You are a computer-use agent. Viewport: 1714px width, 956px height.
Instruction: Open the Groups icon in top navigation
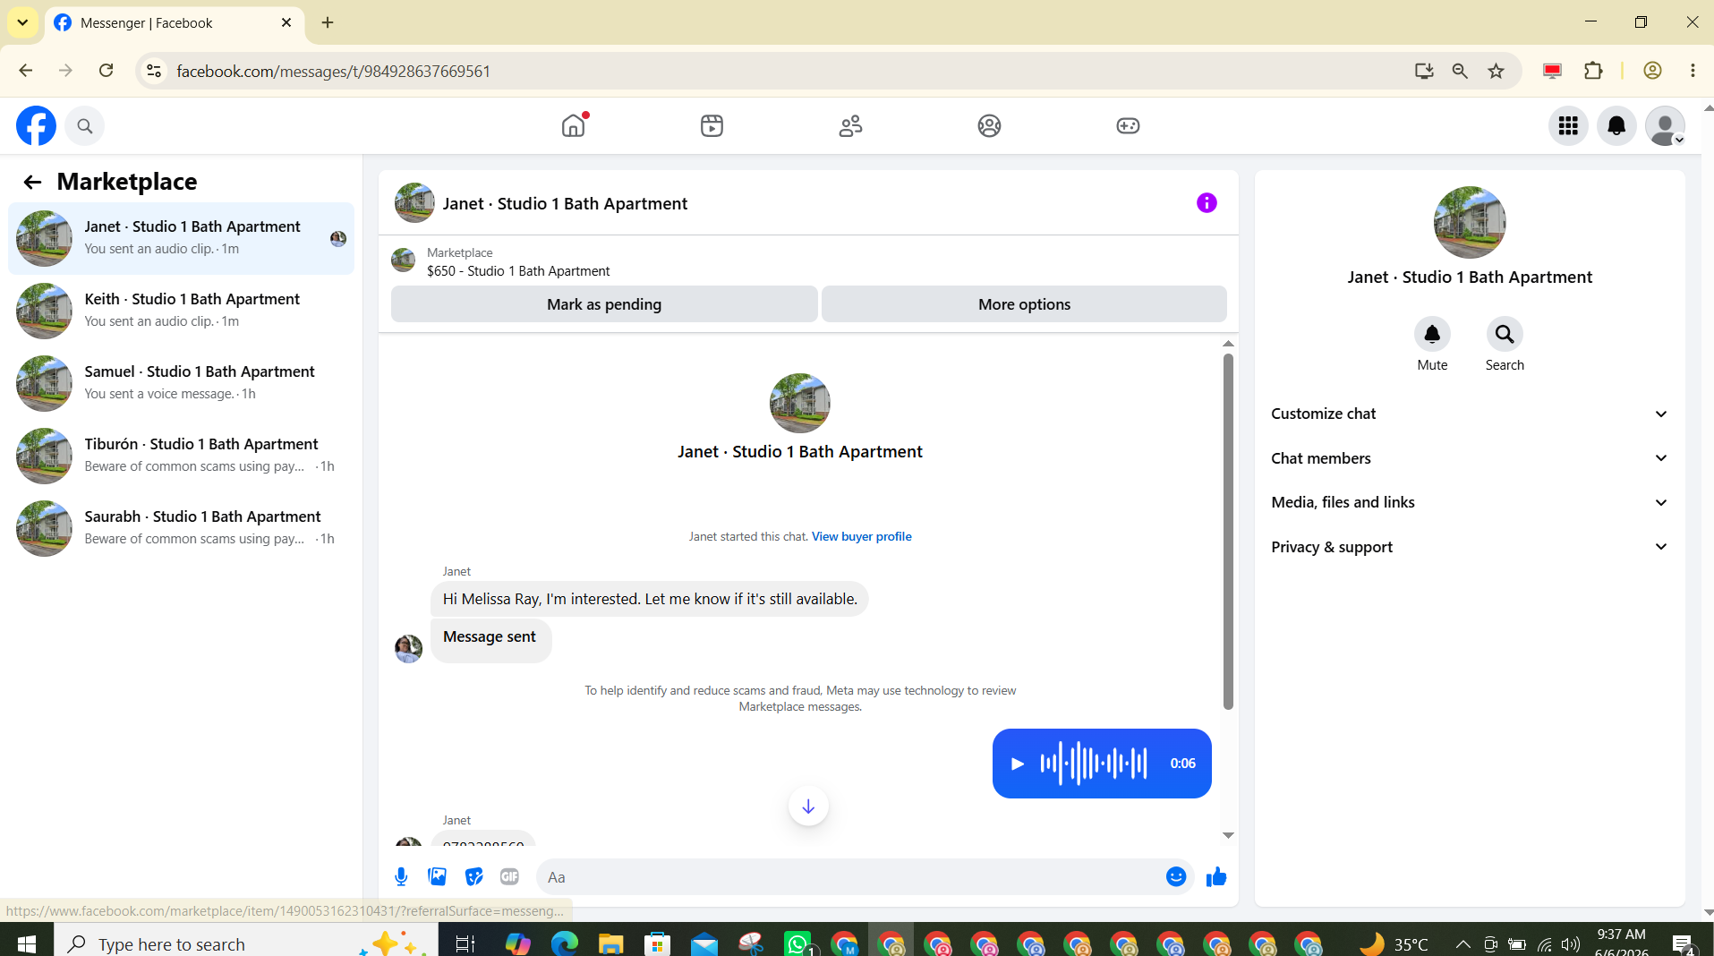click(989, 125)
